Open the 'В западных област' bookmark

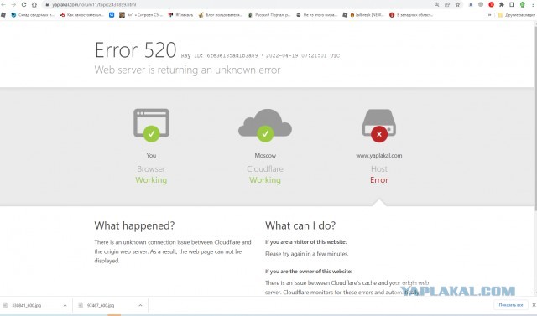(411, 15)
